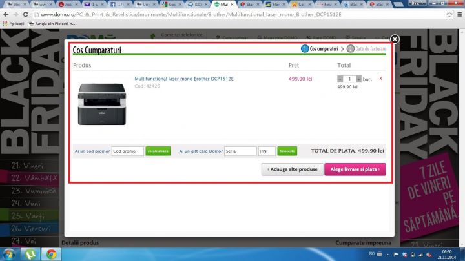Image resolution: width=465 pixels, height=261 pixels.
Task: Click the gift card PIN field
Action: (x=267, y=151)
